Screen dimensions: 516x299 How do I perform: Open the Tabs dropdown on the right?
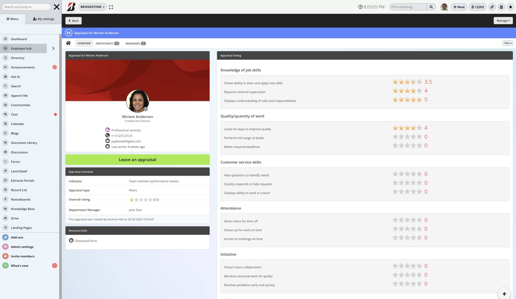click(507, 43)
